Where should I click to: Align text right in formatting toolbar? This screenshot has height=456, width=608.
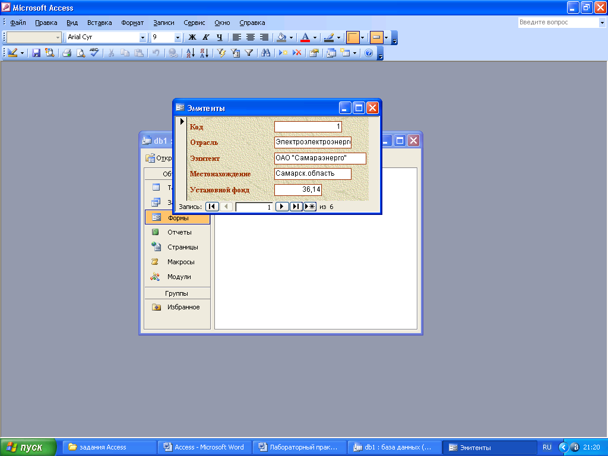[x=264, y=37]
